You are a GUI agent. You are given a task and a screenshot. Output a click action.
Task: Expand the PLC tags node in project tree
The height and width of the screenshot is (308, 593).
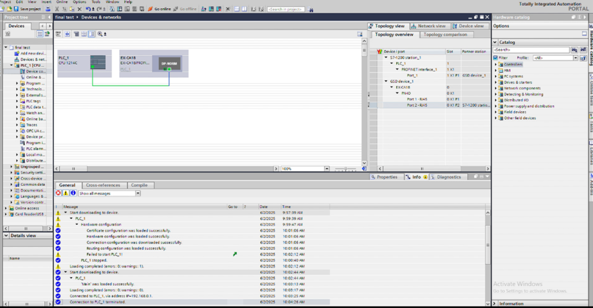[x=17, y=101]
